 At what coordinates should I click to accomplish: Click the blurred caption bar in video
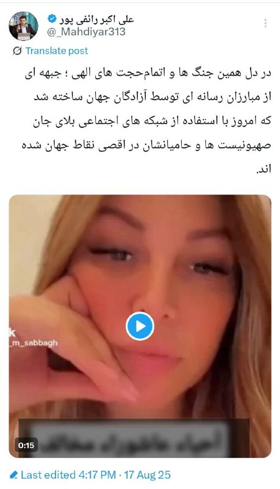[134, 438]
